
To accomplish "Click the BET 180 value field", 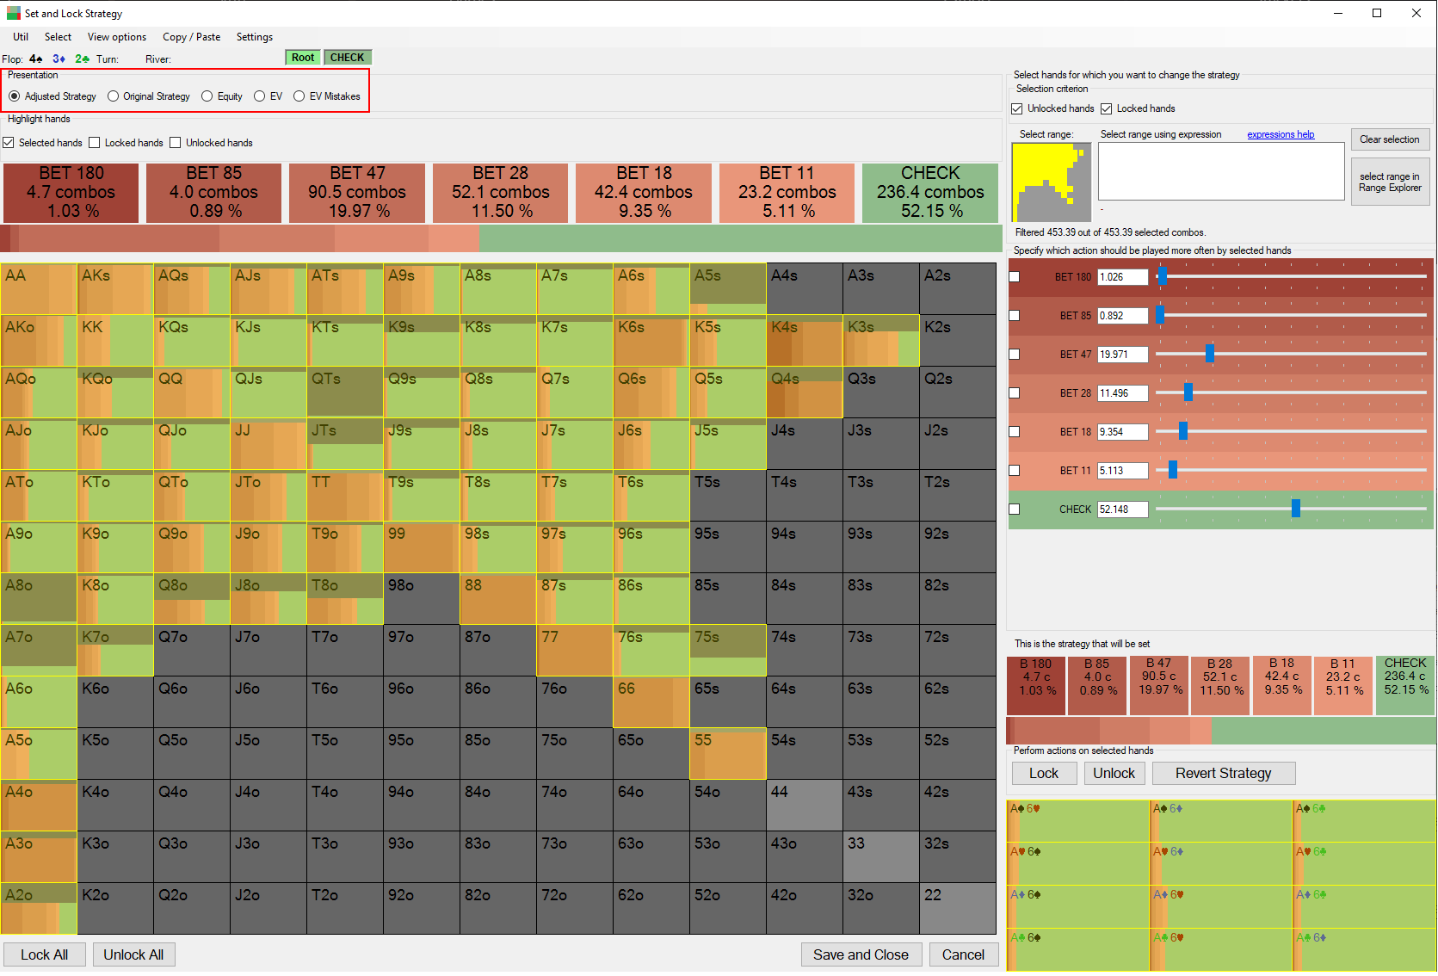I will coord(1123,277).
